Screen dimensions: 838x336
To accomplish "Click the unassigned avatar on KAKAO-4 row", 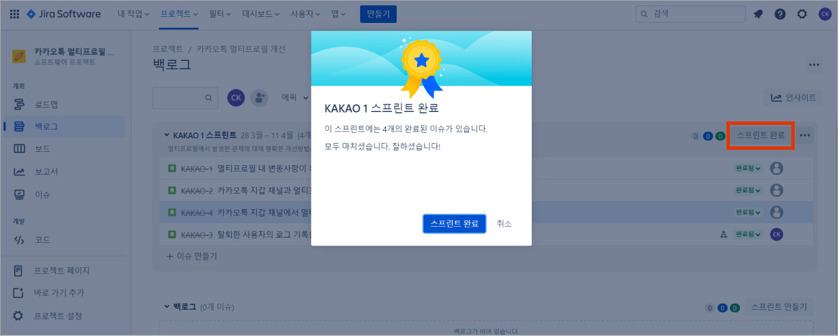I will 777,213.
